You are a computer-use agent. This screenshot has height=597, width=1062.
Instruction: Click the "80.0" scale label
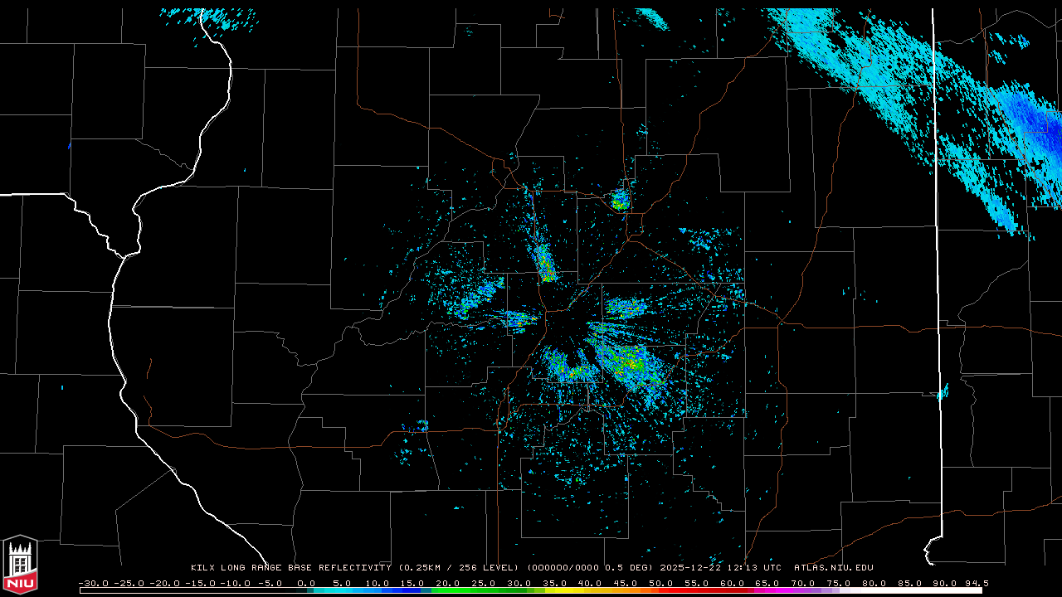coord(876,583)
